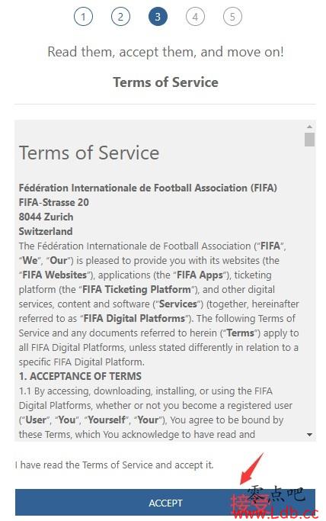Click the 'I have read the Terms' statement
This screenshot has height=521, width=326.
pyautogui.click(x=114, y=465)
